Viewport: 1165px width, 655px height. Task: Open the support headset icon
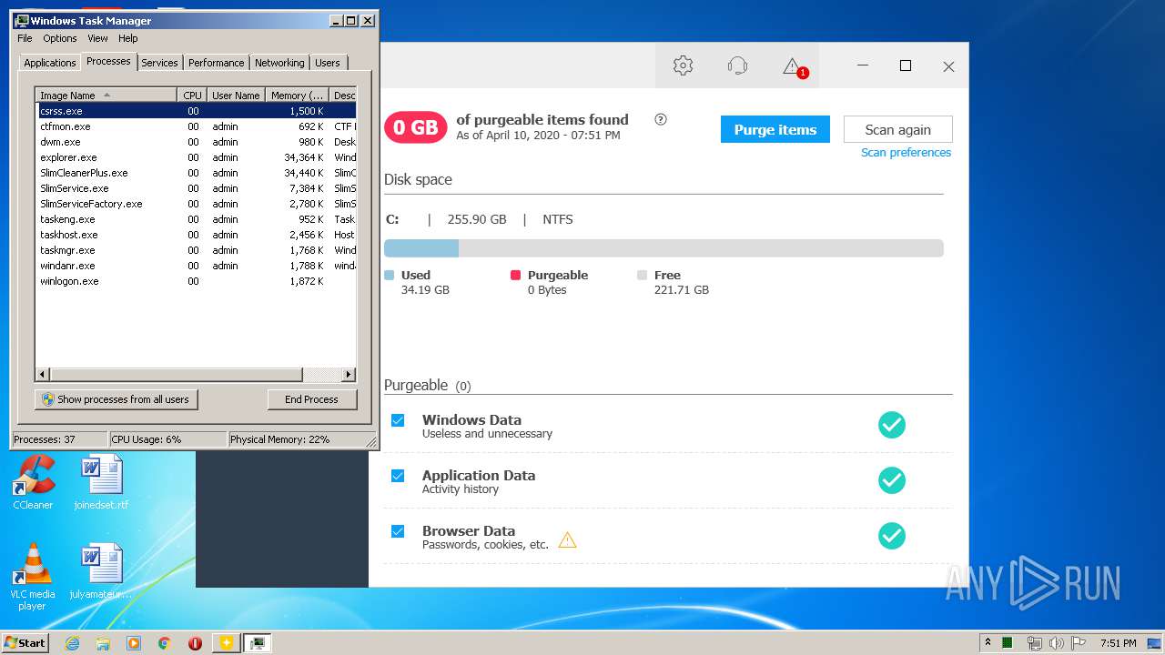point(737,65)
